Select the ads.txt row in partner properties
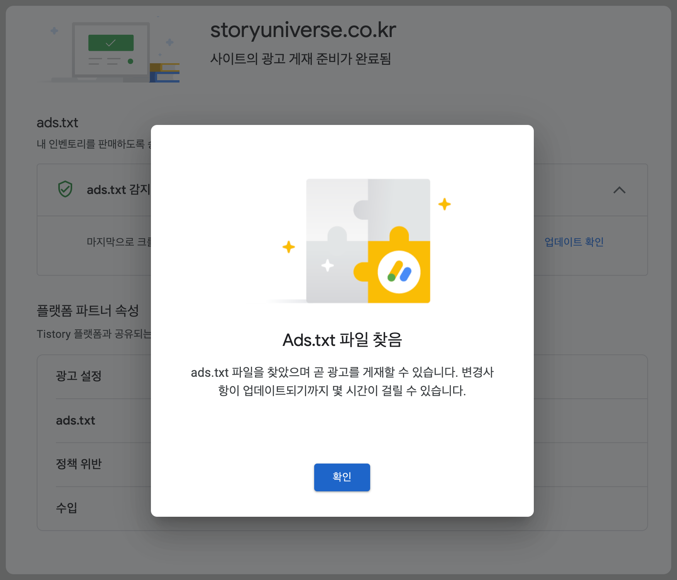 (x=342, y=420)
